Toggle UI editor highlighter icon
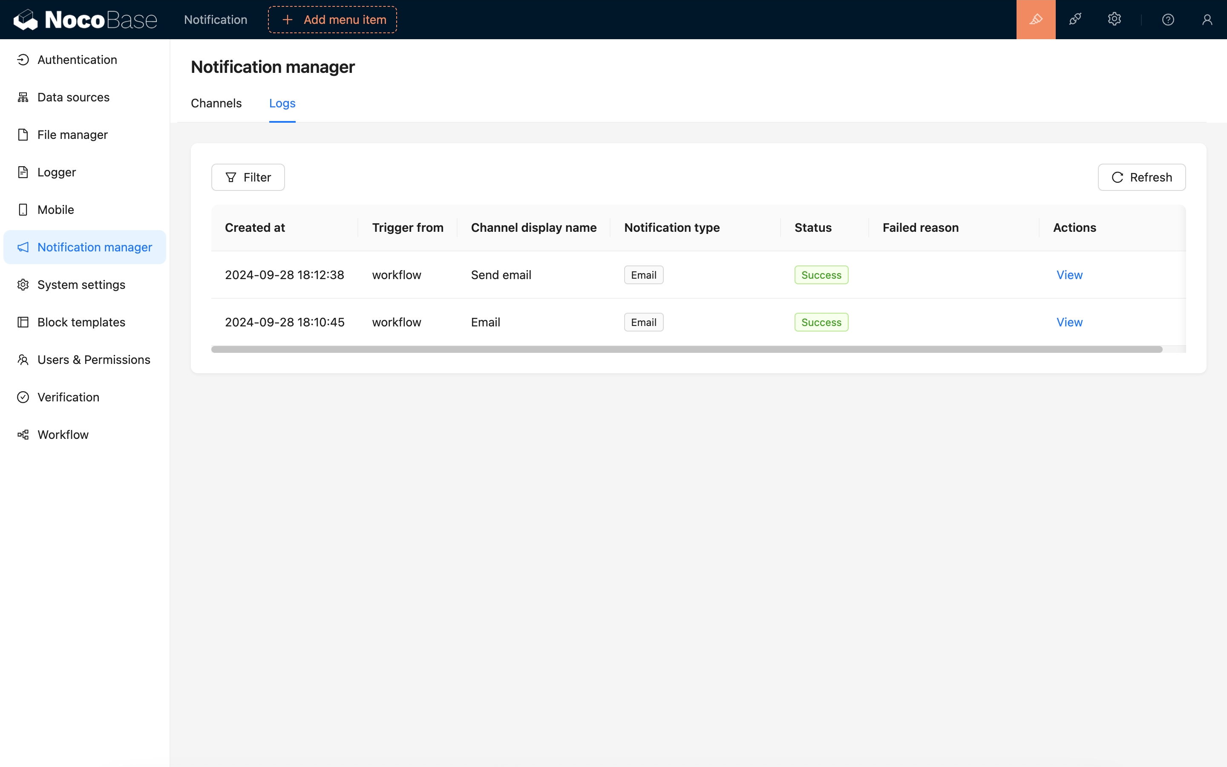The height and width of the screenshot is (767, 1227). 1035,20
